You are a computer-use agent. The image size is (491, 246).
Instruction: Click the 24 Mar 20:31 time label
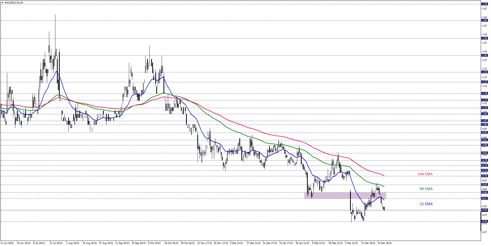[x=384, y=243]
